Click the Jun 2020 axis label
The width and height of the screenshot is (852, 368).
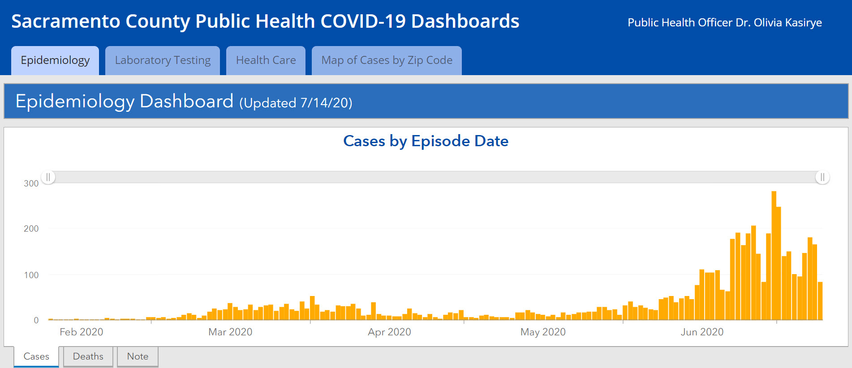702,332
